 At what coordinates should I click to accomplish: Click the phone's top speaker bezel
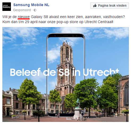pos(66,36)
